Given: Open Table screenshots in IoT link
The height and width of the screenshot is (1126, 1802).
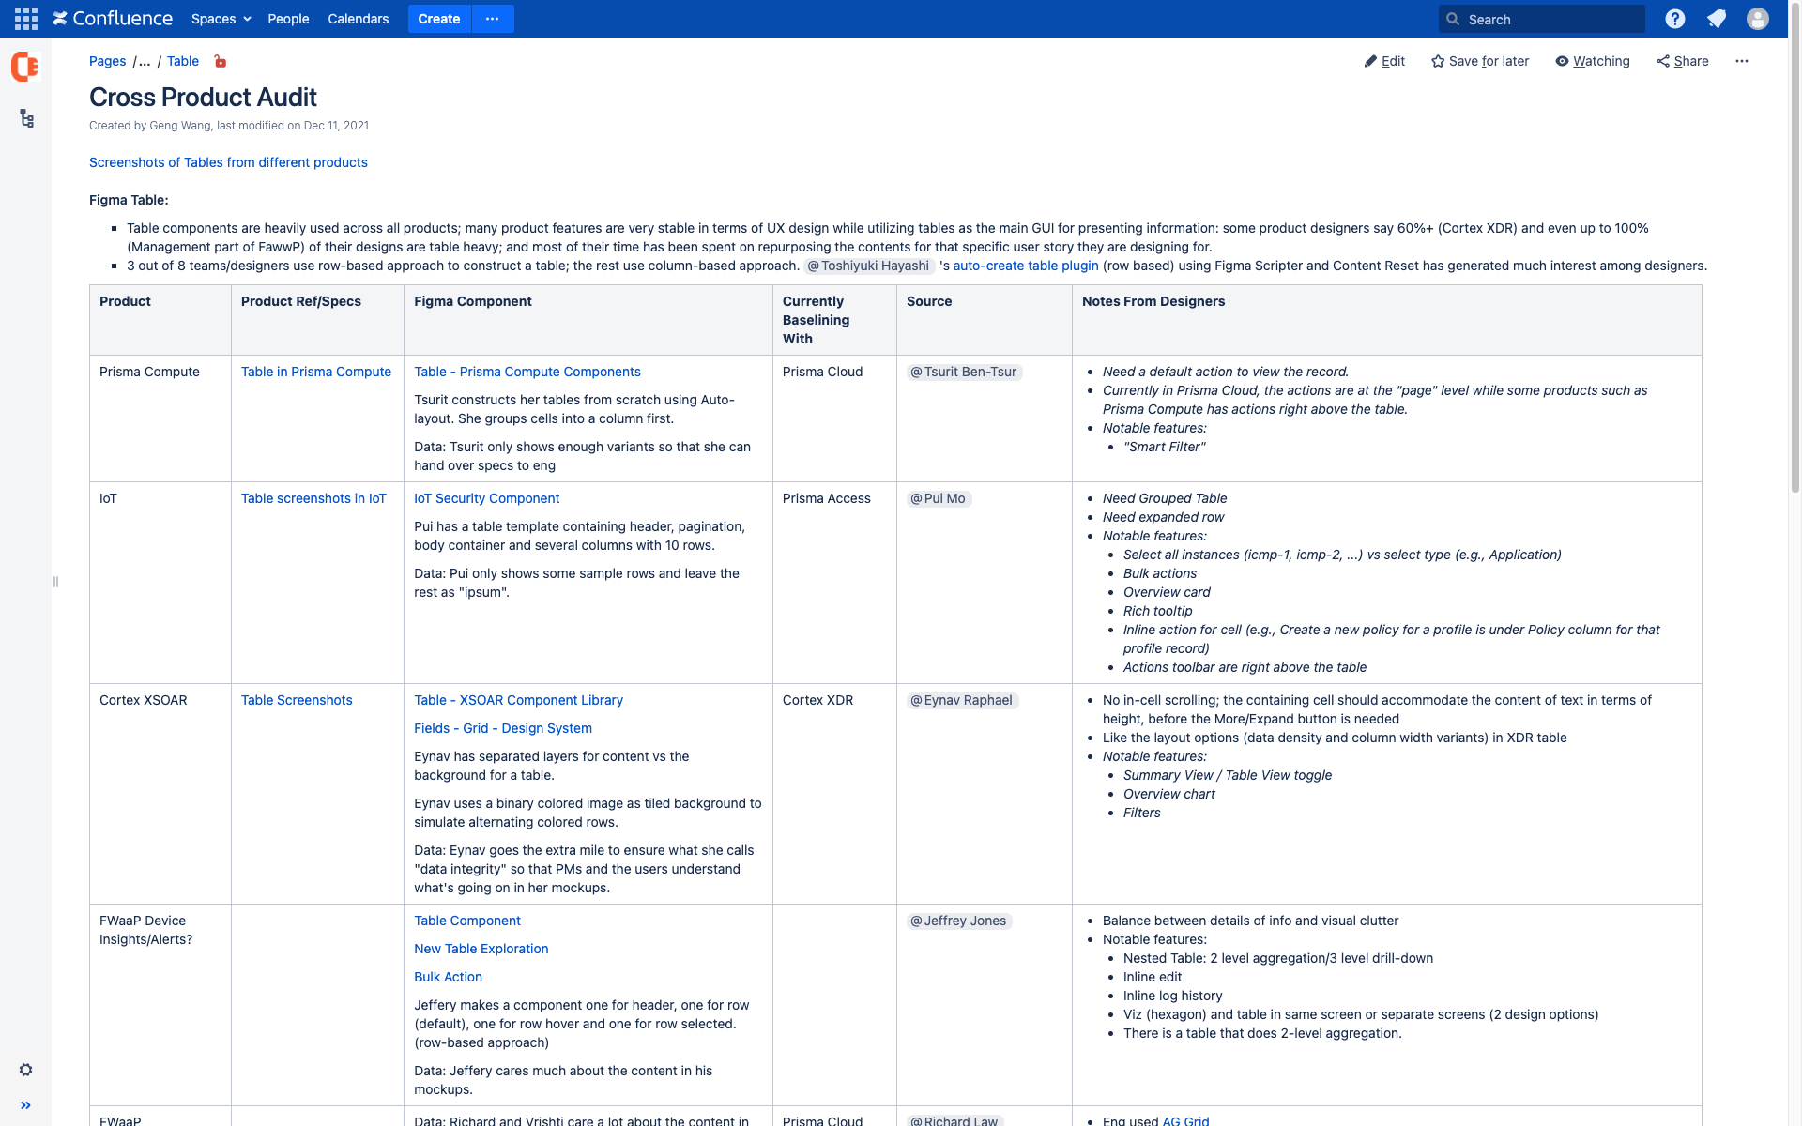Looking at the screenshot, I should (x=313, y=498).
